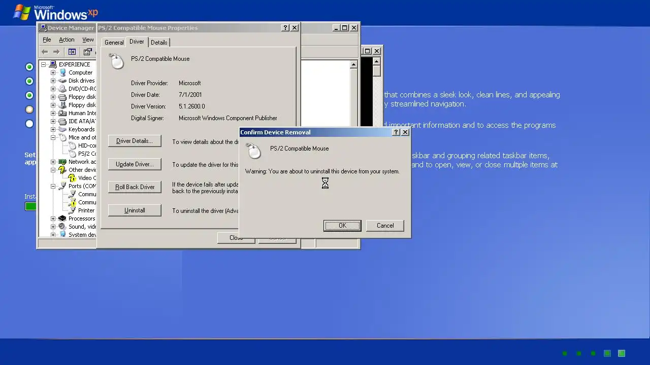Confirm device removal with OK
650x365 pixels.
pos(342,226)
